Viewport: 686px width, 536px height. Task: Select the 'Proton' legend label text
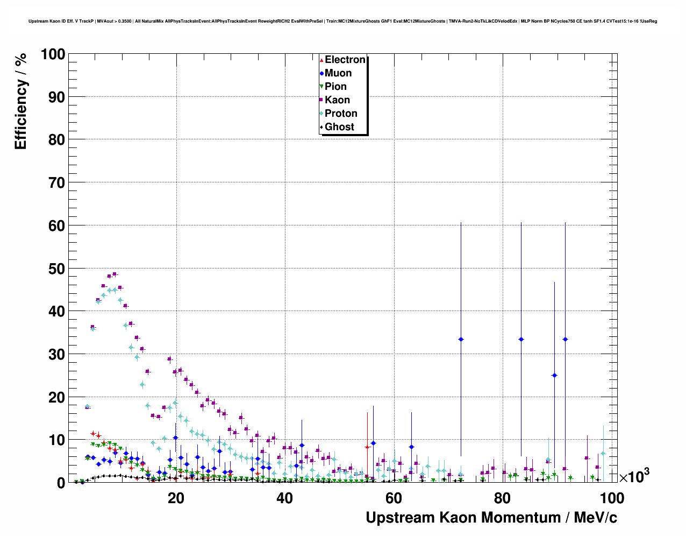[341, 114]
